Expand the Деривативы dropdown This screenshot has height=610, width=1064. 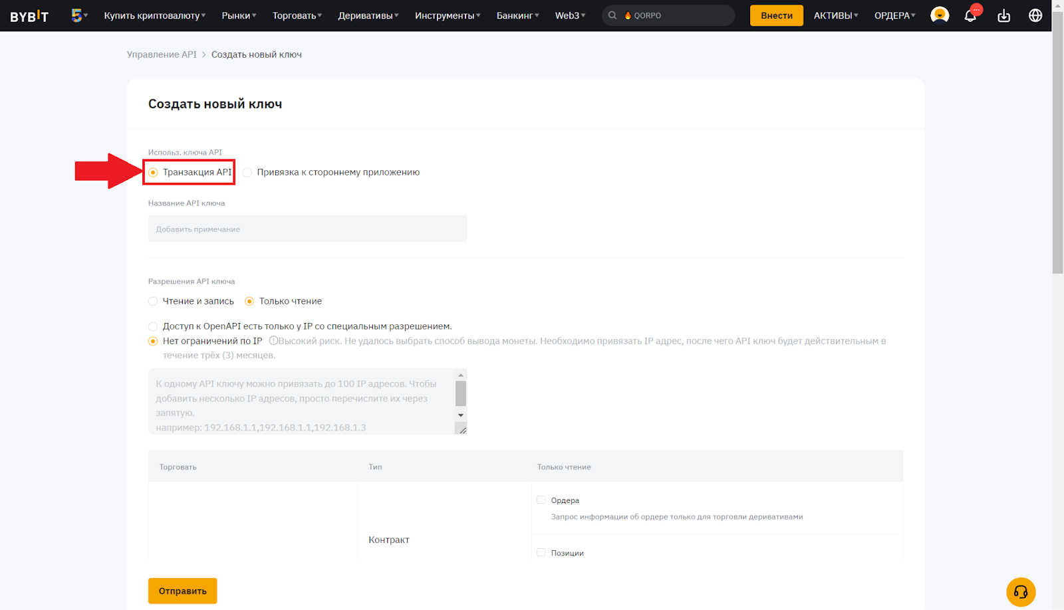tap(368, 15)
